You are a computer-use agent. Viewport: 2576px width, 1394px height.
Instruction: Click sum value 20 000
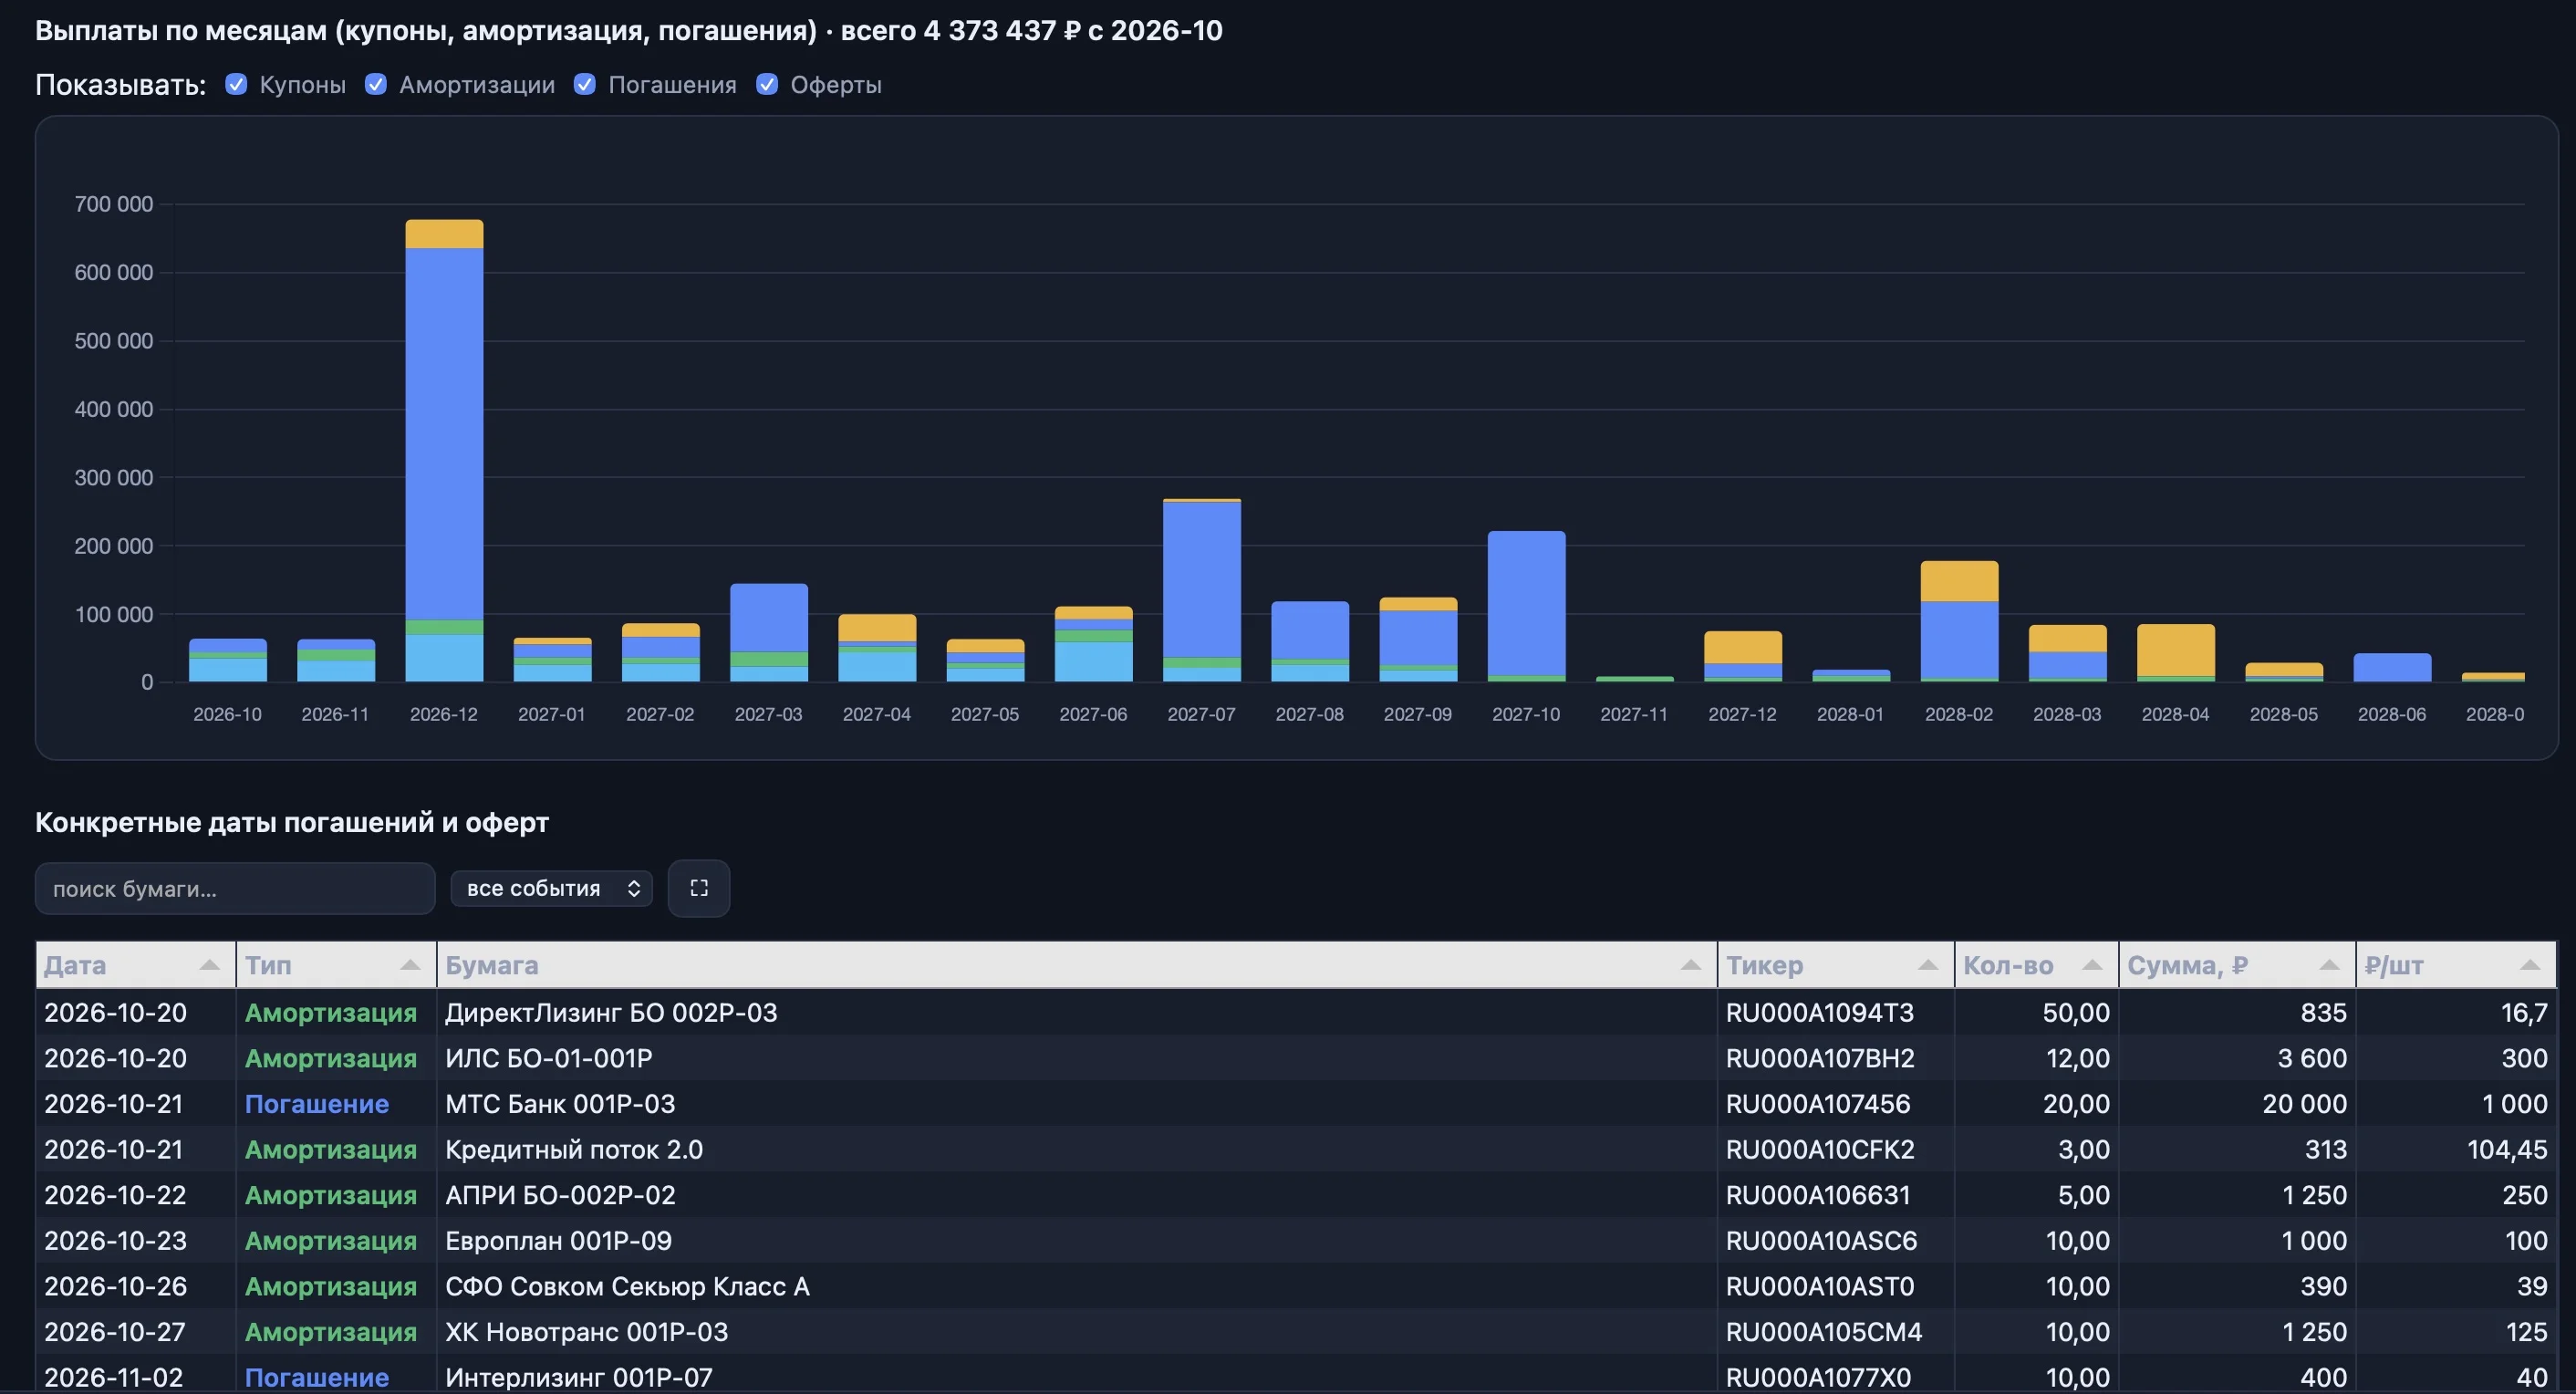(x=2304, y=1103)
